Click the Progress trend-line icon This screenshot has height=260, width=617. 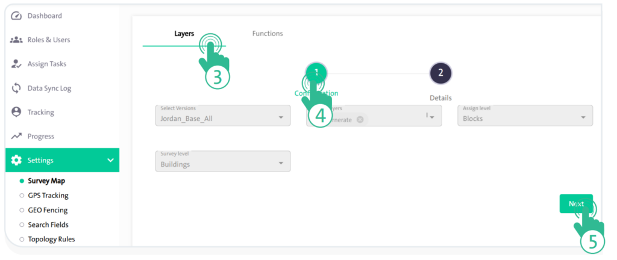(17, 137)
